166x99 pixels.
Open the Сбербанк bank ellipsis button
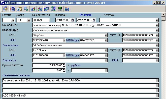click(106, 35)
